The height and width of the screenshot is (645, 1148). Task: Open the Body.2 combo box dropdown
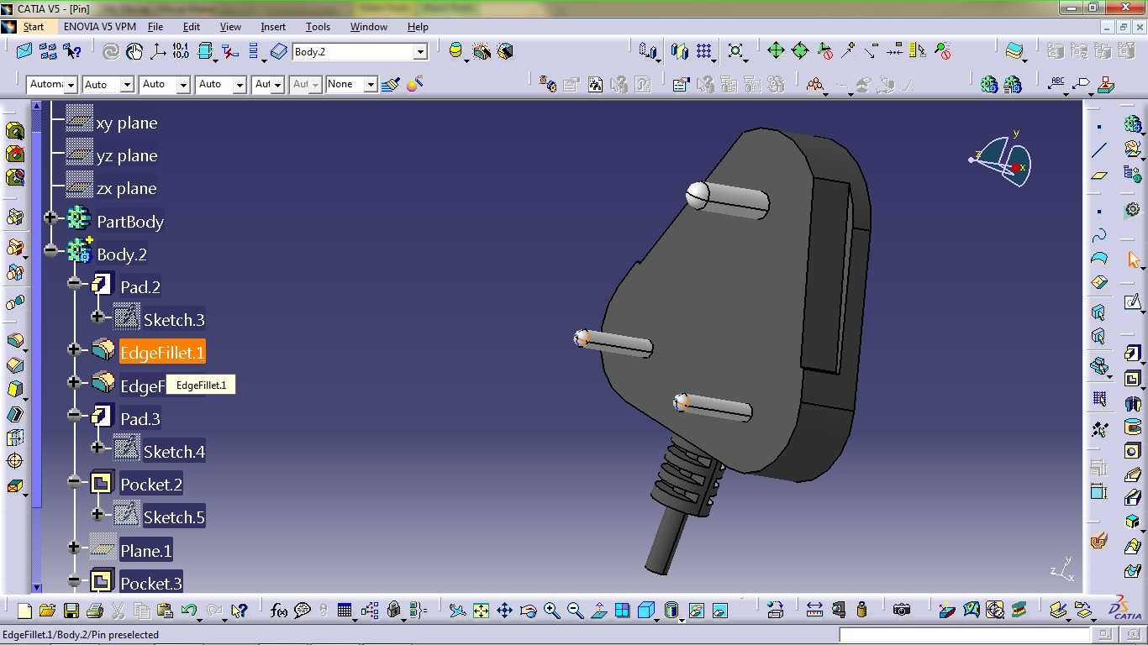419,52
